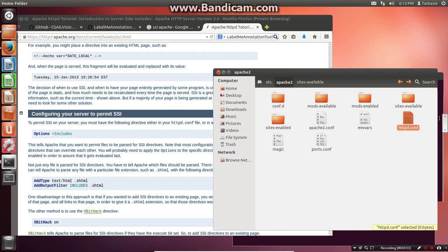This screenshot has width=448, height=252.
Task: Open search engine selector dropdown
Action: [x=222, y=37]
